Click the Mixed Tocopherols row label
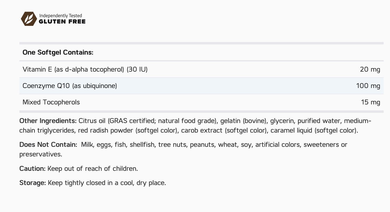The height and width of the screenshot is (212, 390). click(51, 102)
